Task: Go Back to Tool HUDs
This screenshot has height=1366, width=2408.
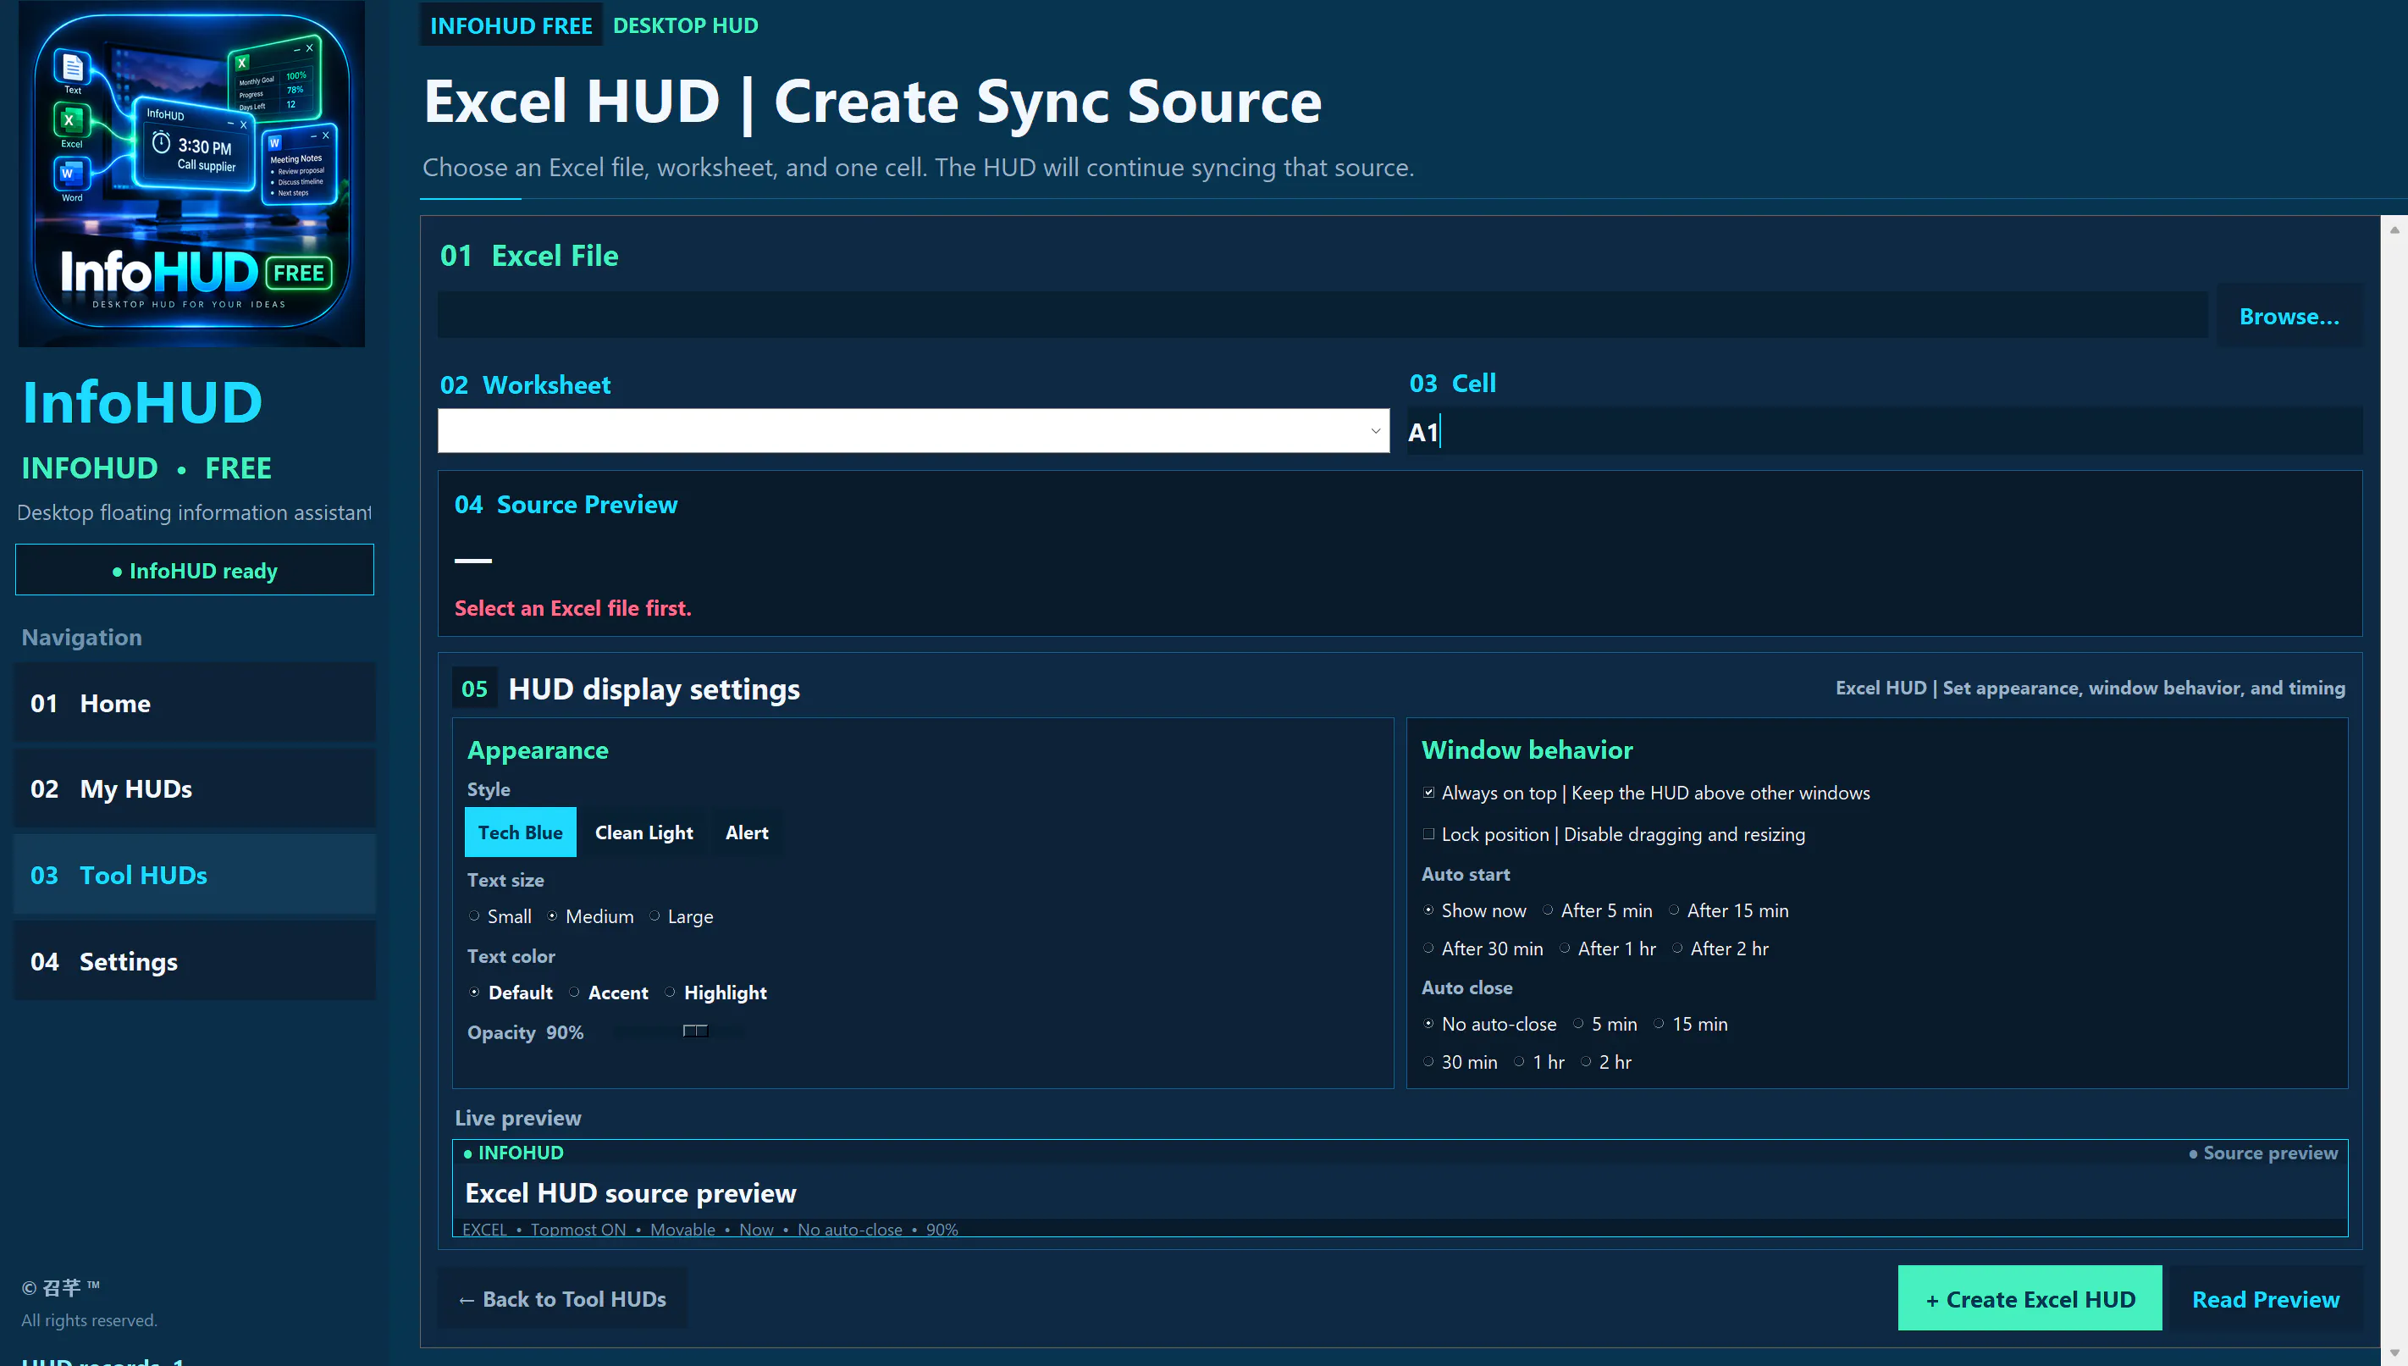Action: pos(561,1298)
